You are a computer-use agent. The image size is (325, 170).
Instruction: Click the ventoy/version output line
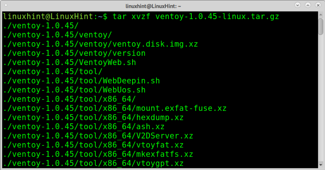[x=74, y=53]
